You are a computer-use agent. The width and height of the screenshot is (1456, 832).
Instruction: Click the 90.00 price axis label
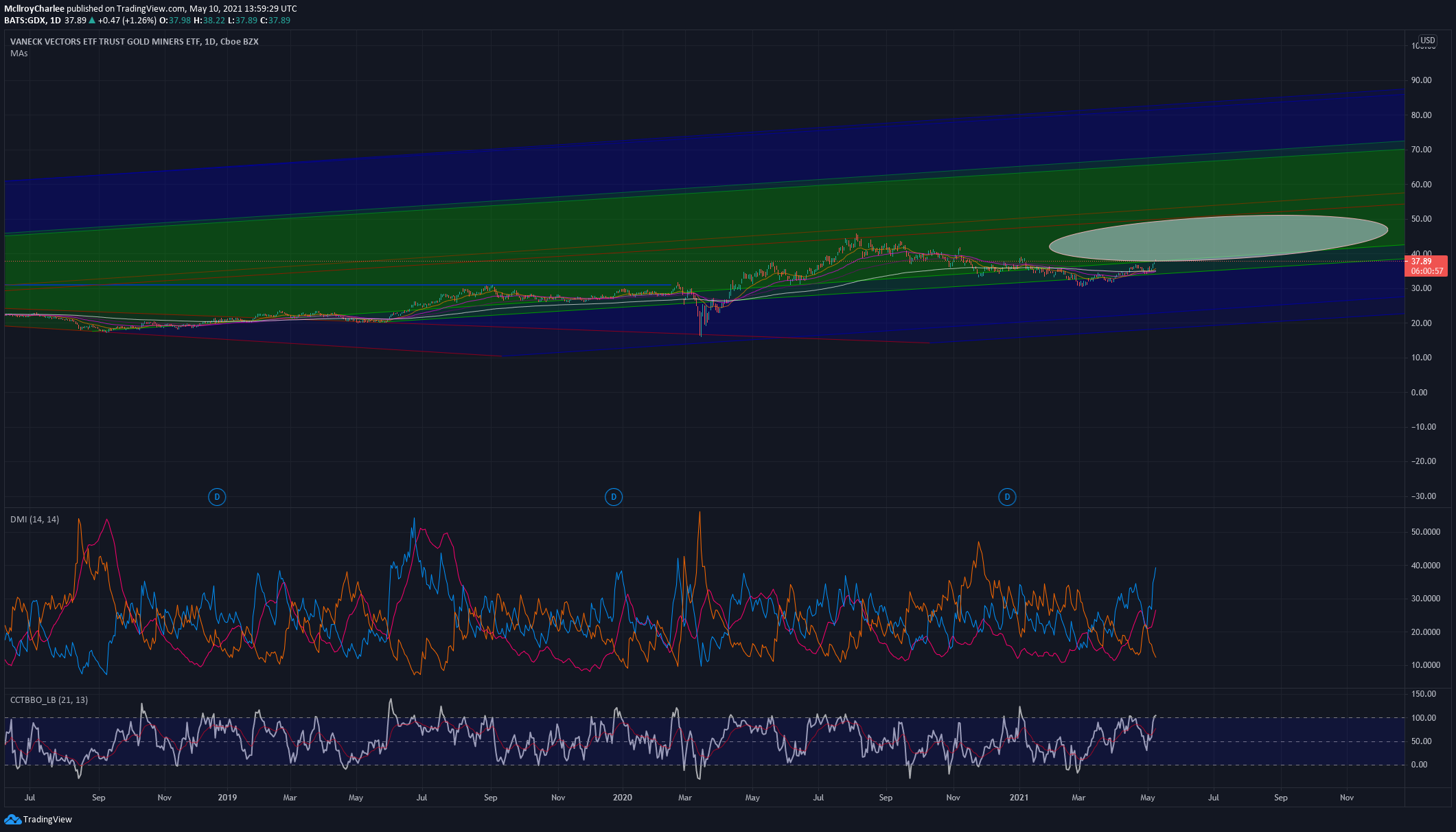click(1421, 80)
